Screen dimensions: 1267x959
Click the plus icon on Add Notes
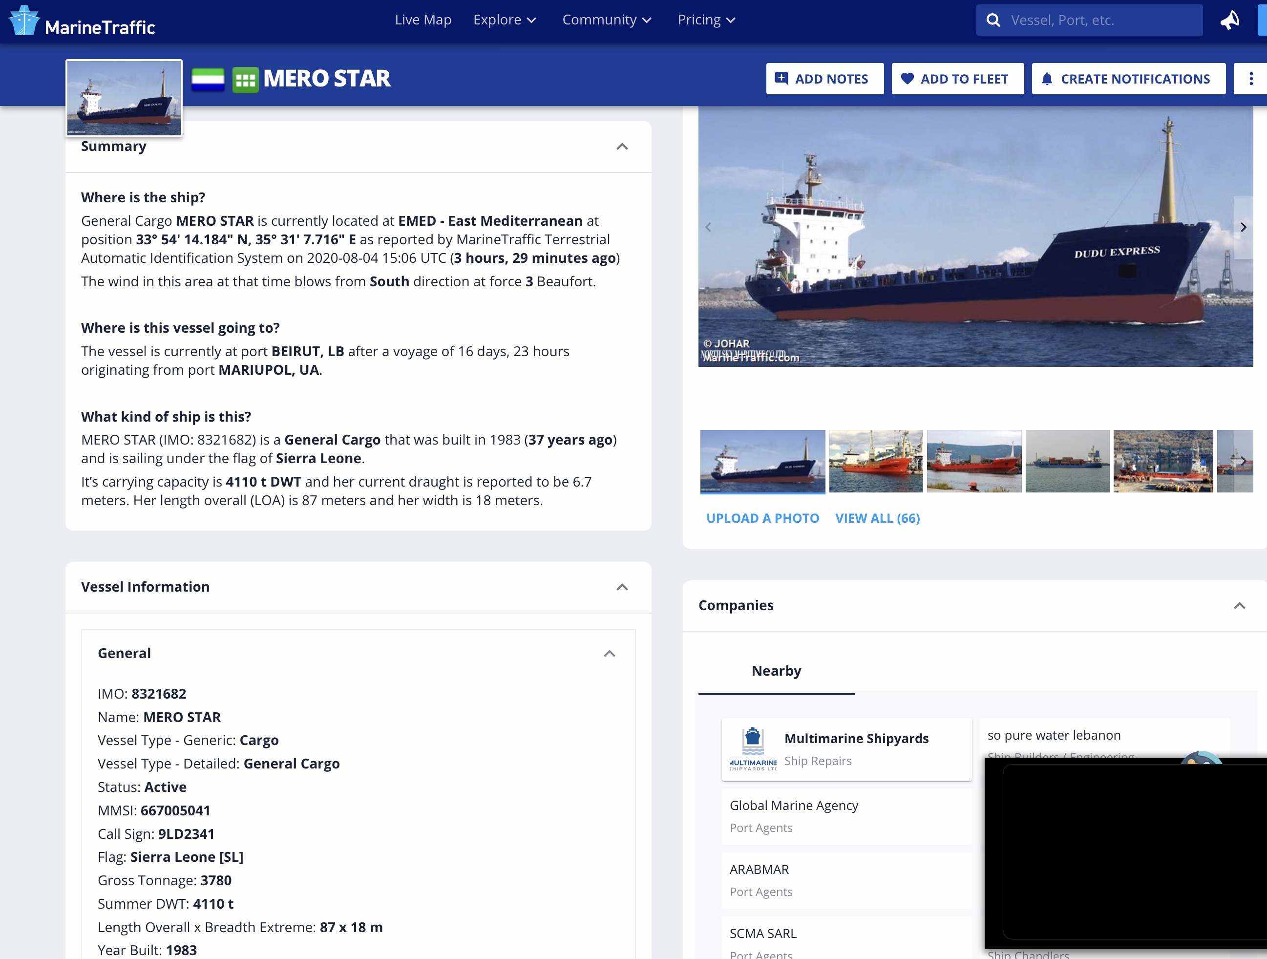point(781,78)
